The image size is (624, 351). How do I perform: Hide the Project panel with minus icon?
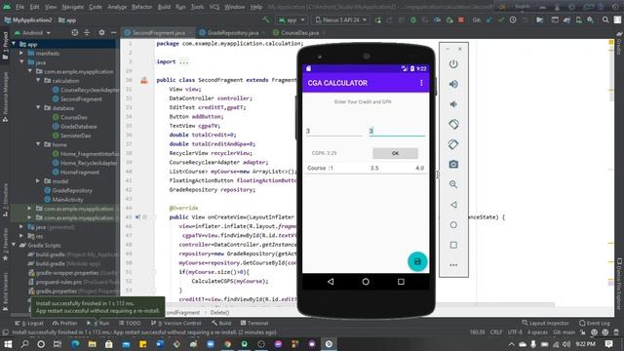tap(114, 32)
